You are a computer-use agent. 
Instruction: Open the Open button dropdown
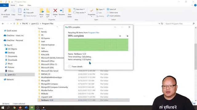click(x=104, y=9)
